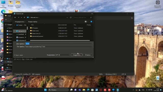Click the back arrow in the File Explorer window

(x=6, y=19)
